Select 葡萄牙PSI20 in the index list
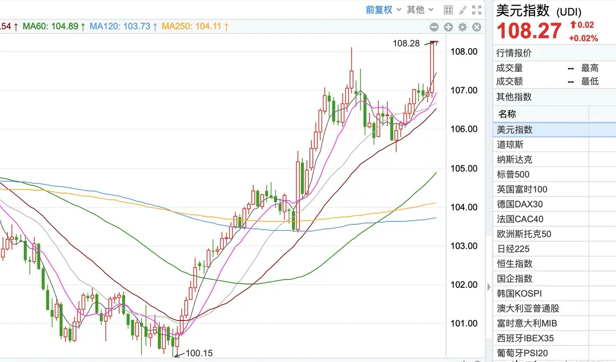This screenshot has width=616, height=362. tap(554, 353)
